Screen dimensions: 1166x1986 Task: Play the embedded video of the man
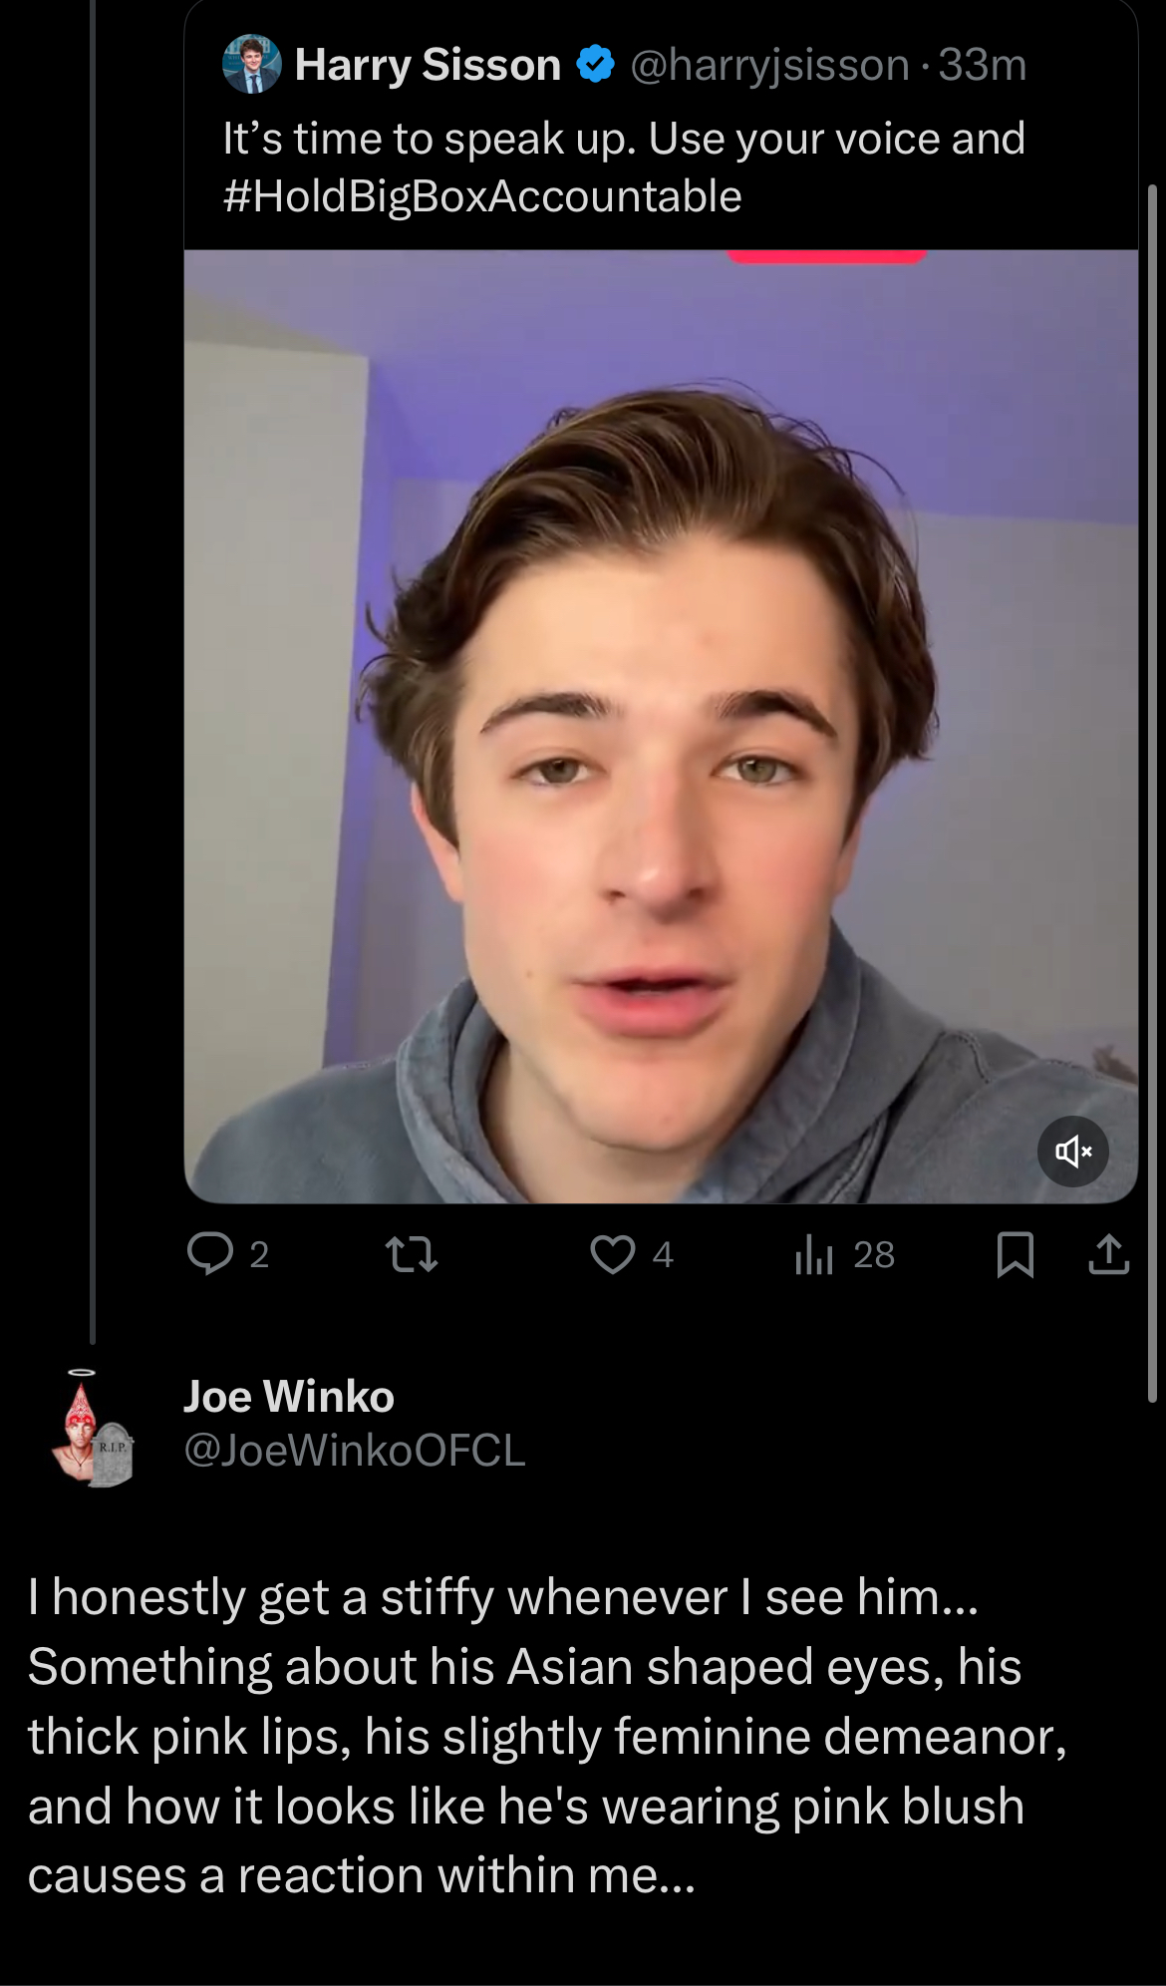pyautogui.click(x=661, y=727)
